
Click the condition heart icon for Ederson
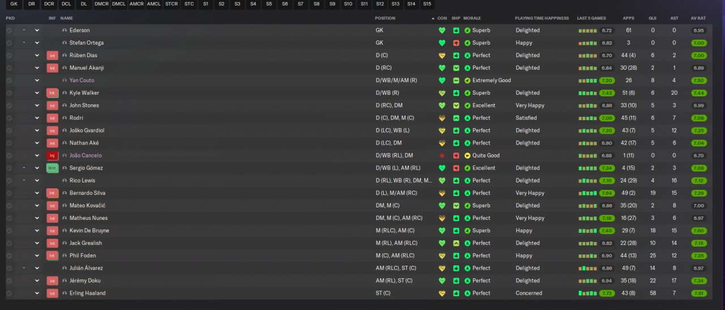[x=442, y=31]
